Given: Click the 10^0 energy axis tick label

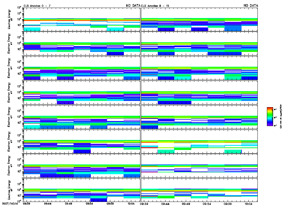Looking at the screenshot, I should point(19,201).
